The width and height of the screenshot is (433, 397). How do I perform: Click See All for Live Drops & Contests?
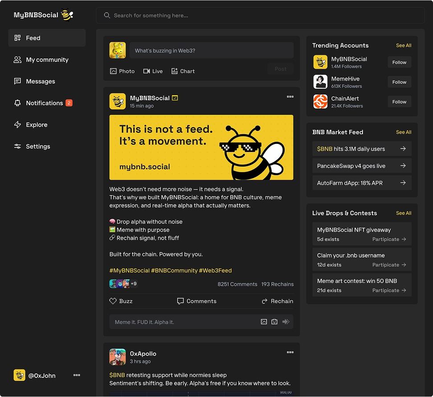pos(404,213)
